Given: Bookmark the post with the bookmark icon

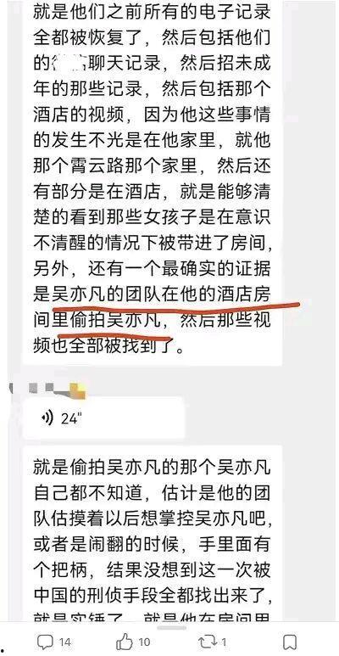Looking at the screenshot, I should (290, 642).
